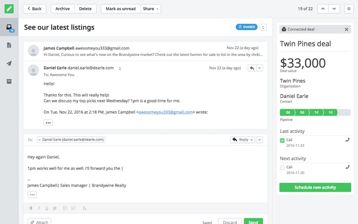Screen dimensions: 358x224
Task: Close the Connected deal panel
Action: 346,29
